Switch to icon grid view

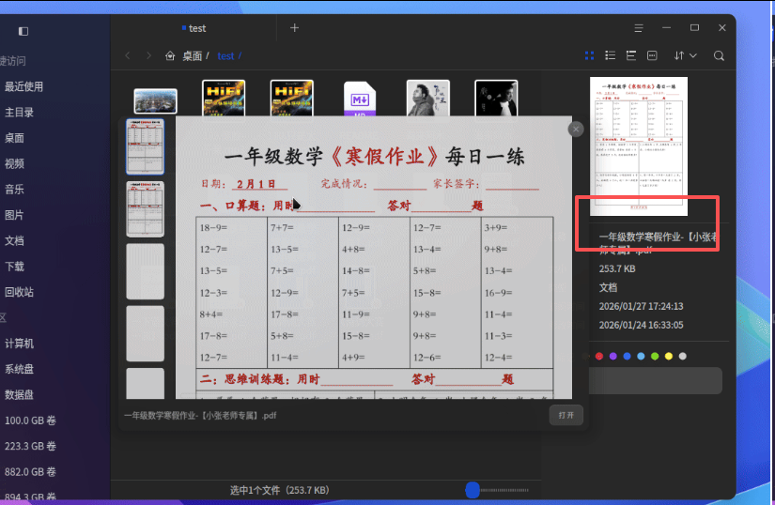[x=589, y=55]
